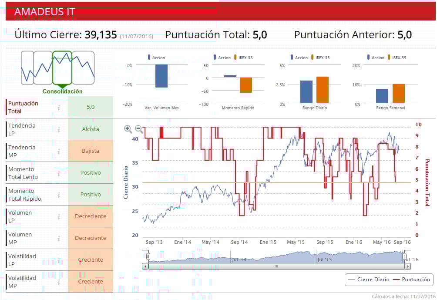437x300 pixels.
Task: Click the orange IBEX bar in Rango Semanal
Action: tap(399, 94)
